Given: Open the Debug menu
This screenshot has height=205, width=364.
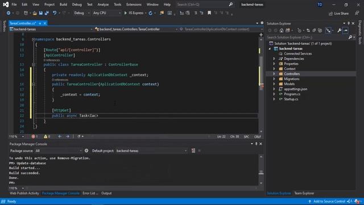Looking at the screenshot, I should 77,5.
